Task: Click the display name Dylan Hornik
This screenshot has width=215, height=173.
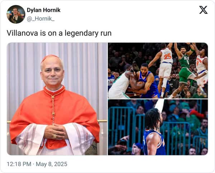Action: click(x=43, y=10)
